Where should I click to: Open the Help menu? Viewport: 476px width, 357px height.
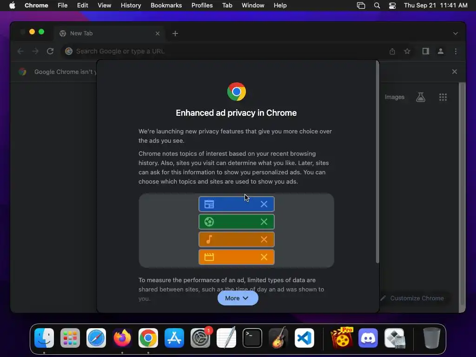coord(280,6)
